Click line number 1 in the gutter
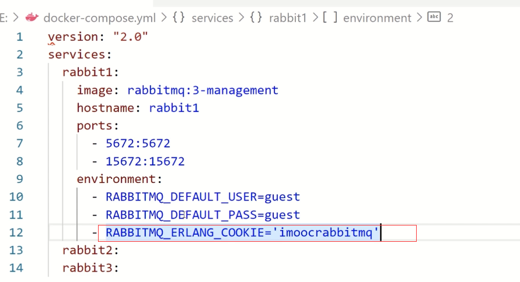Screen dimensions: 520x282 point(19,37)
